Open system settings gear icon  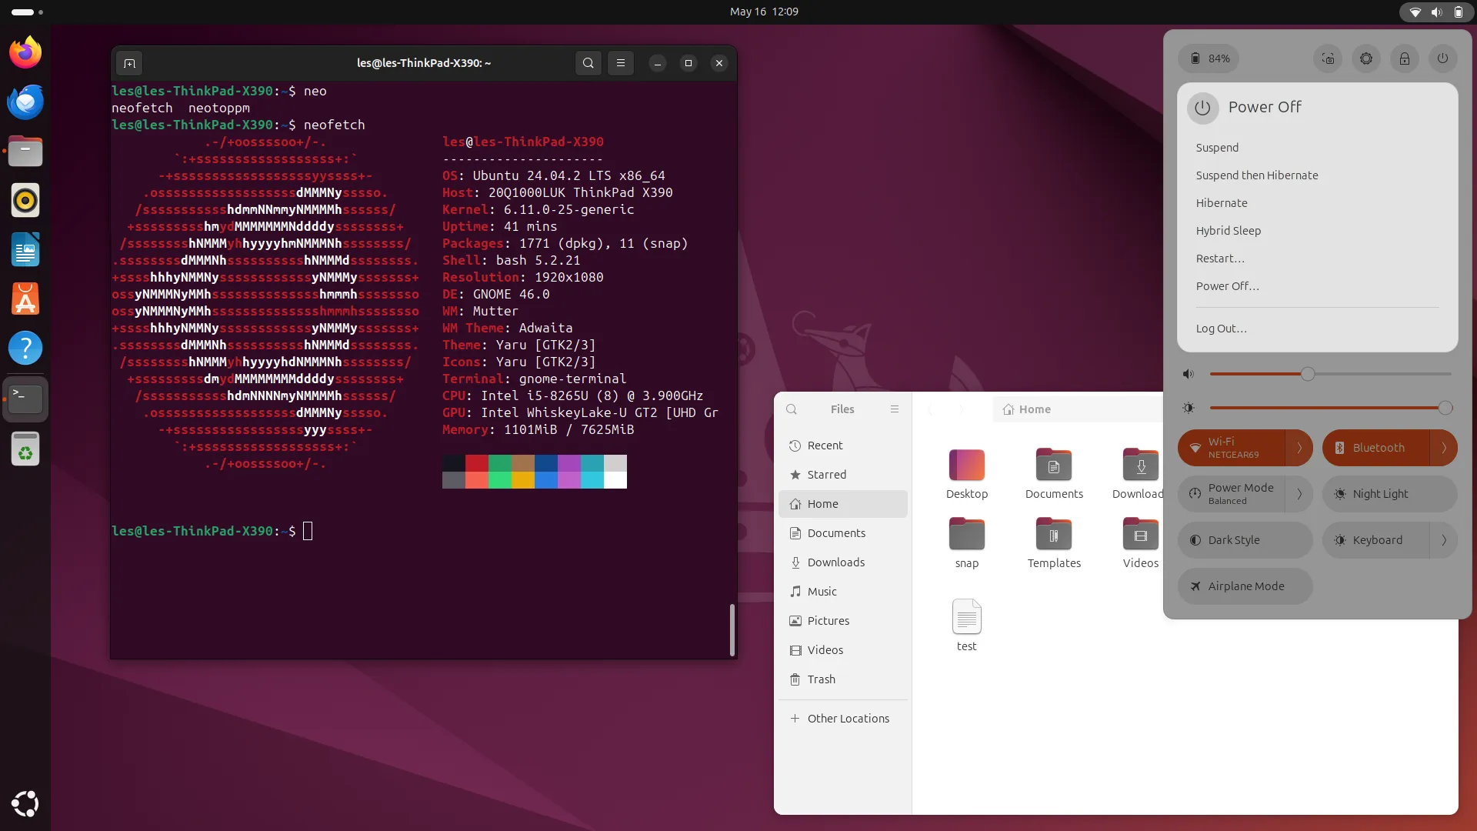click(1366, 58)
